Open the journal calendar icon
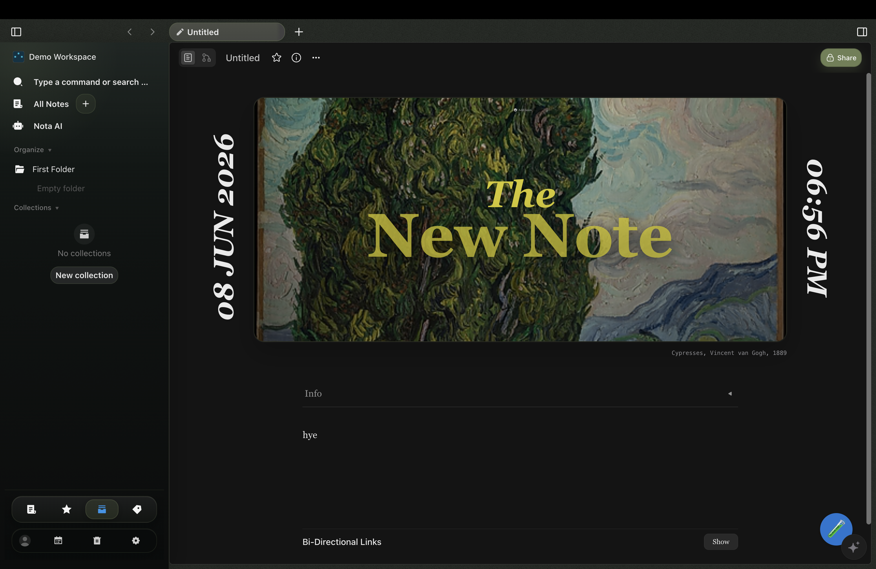 (x=58, y=541)
